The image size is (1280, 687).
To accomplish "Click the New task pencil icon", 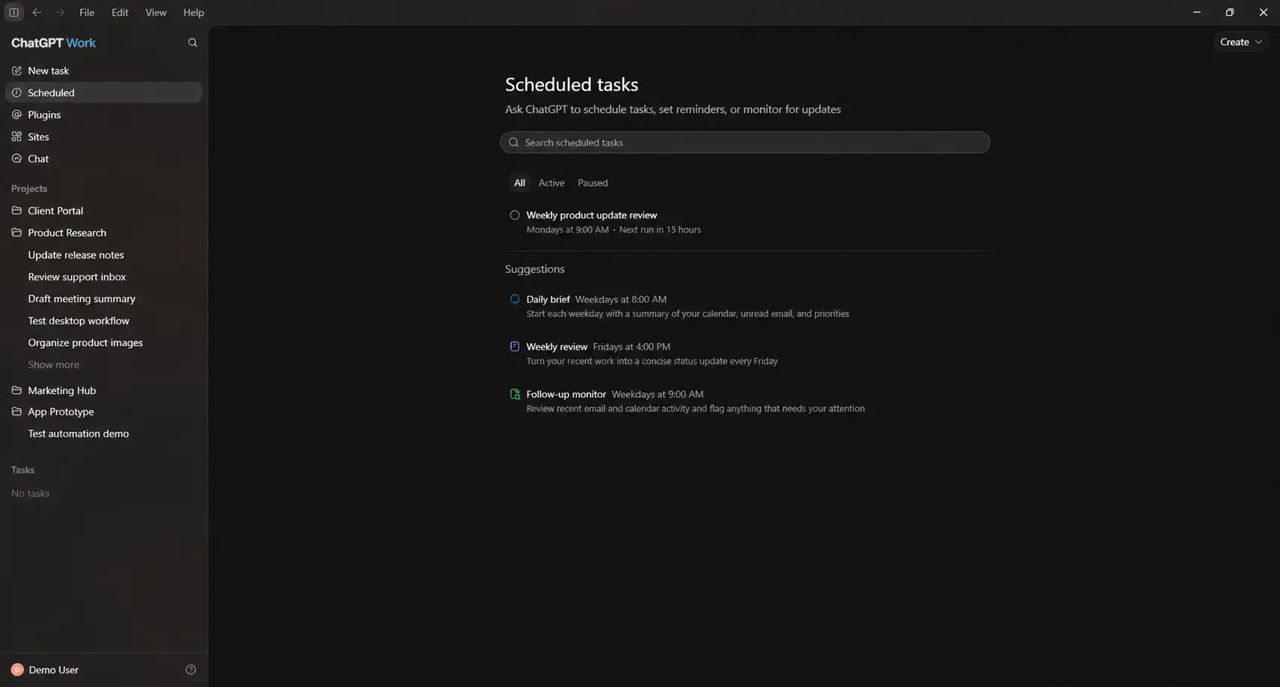I will (x=16, y=70).
